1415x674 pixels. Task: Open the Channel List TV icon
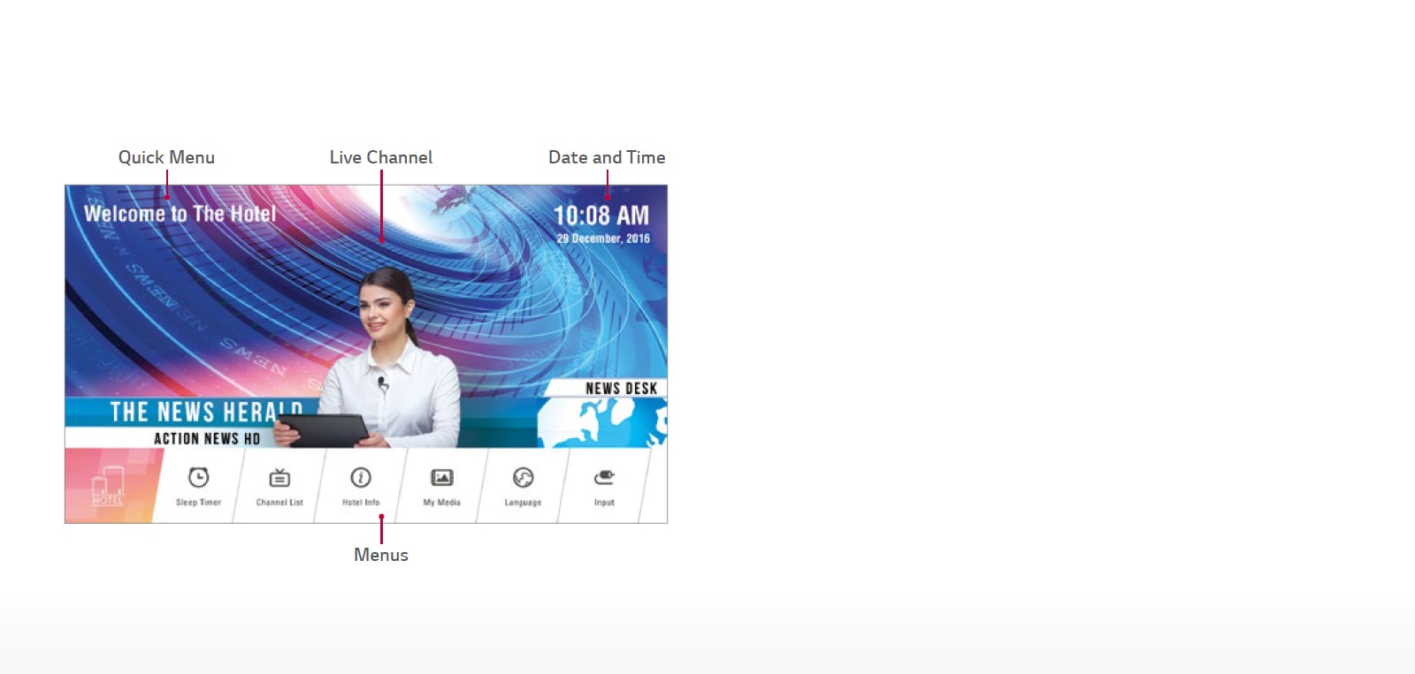(279, 478)
